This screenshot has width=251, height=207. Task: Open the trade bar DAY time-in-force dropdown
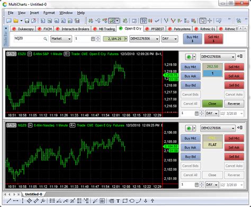click(x=169, y=39)
